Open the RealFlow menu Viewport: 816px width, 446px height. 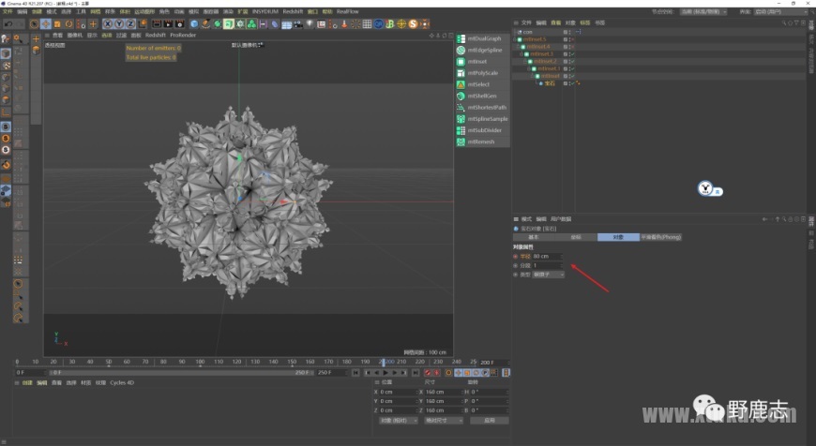pyautogui.click(x=348, y=11)
